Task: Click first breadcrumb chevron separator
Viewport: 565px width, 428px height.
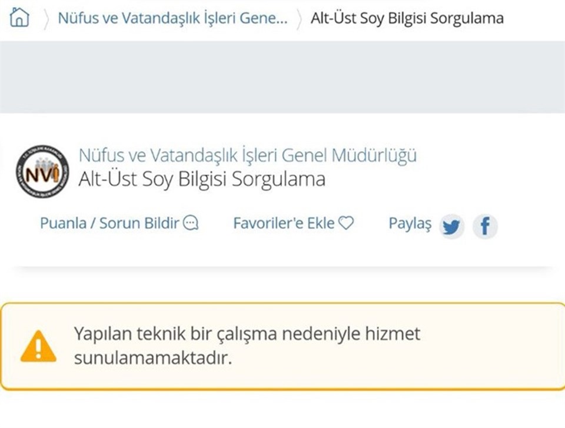Action: point(46,19)
